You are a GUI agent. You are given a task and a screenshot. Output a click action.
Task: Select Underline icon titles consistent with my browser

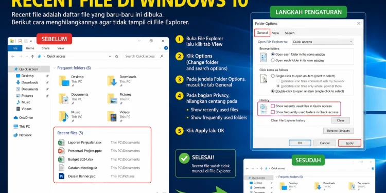coord(278,81)
